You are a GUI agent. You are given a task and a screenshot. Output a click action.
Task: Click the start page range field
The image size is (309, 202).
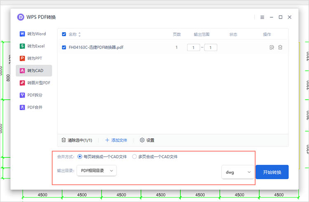pos(194,47)
